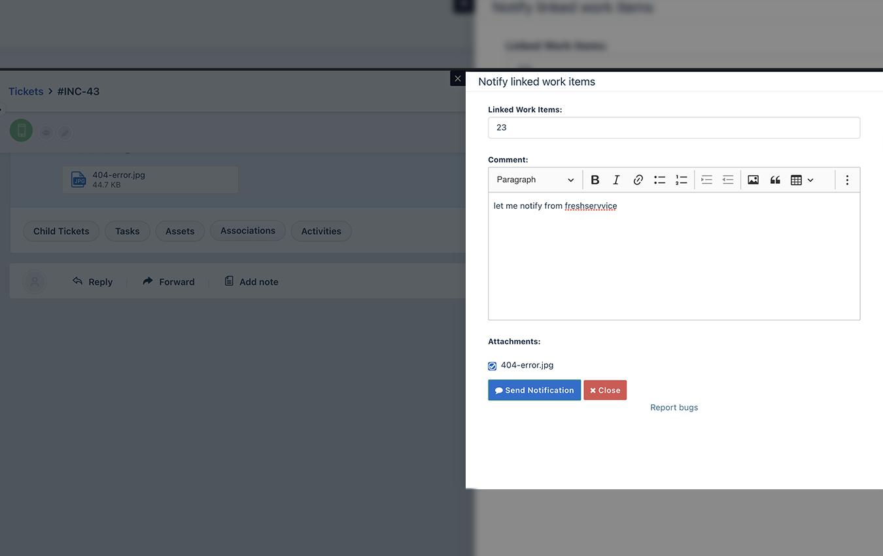The image size is (883, 556).
Task: Uncheck the 404-error.jpg attachment checkbox
Action: pos(493,366)
